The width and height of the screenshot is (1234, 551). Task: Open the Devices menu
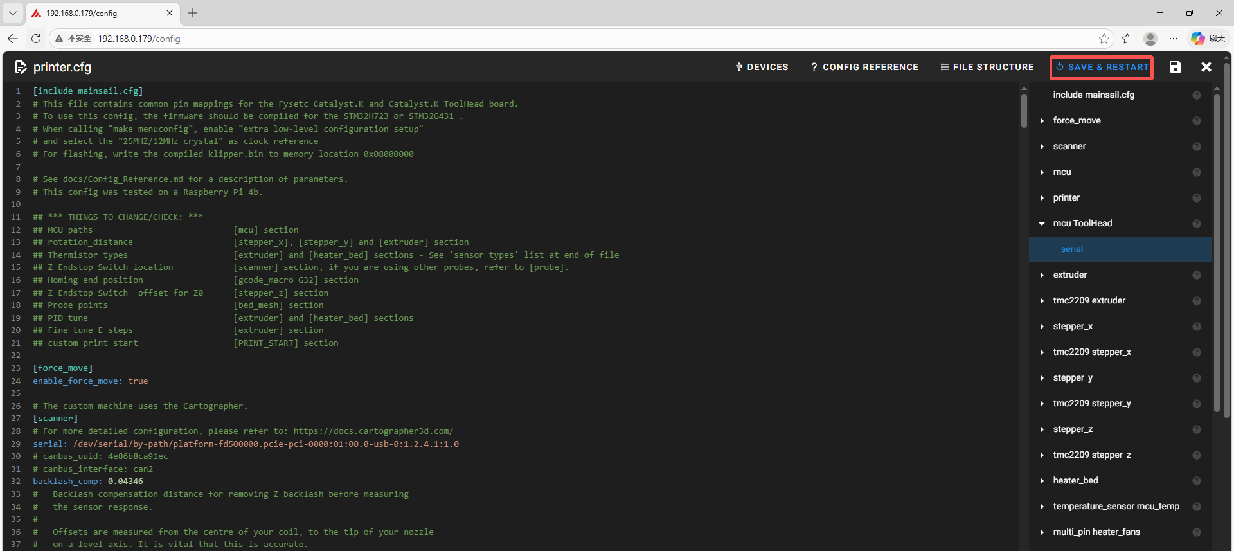click(762, 67)
